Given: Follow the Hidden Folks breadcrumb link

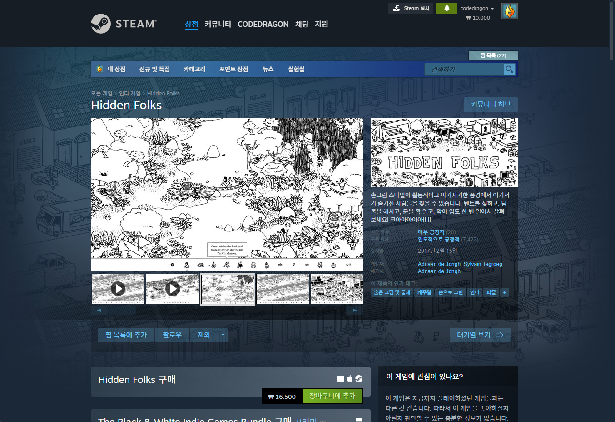Looking at the screenshot, I should (163, 93).
